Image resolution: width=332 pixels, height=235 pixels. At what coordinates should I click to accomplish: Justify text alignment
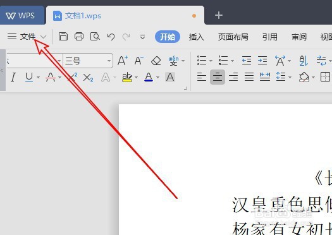pos(249,77)
